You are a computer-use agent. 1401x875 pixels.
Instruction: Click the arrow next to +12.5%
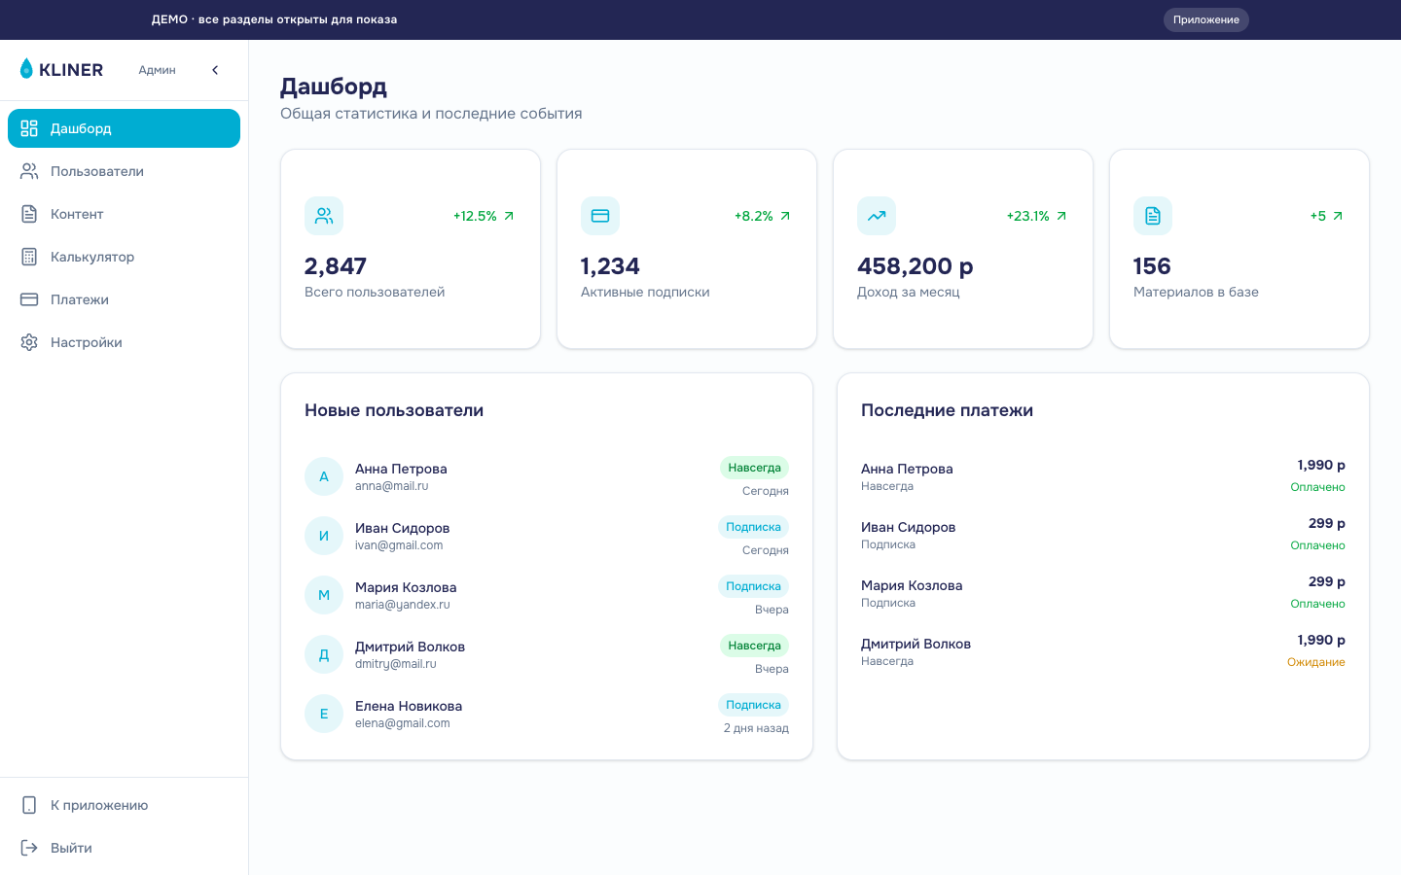pyautogui.click(x=509, y=216)
